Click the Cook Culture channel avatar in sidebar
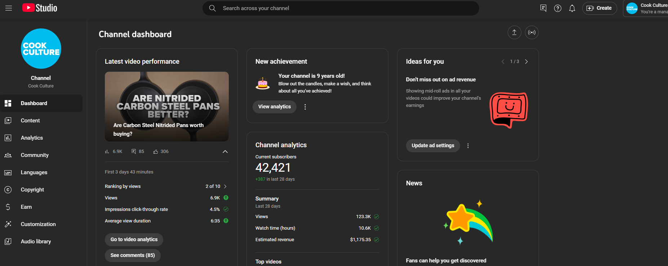 point(41,49)
